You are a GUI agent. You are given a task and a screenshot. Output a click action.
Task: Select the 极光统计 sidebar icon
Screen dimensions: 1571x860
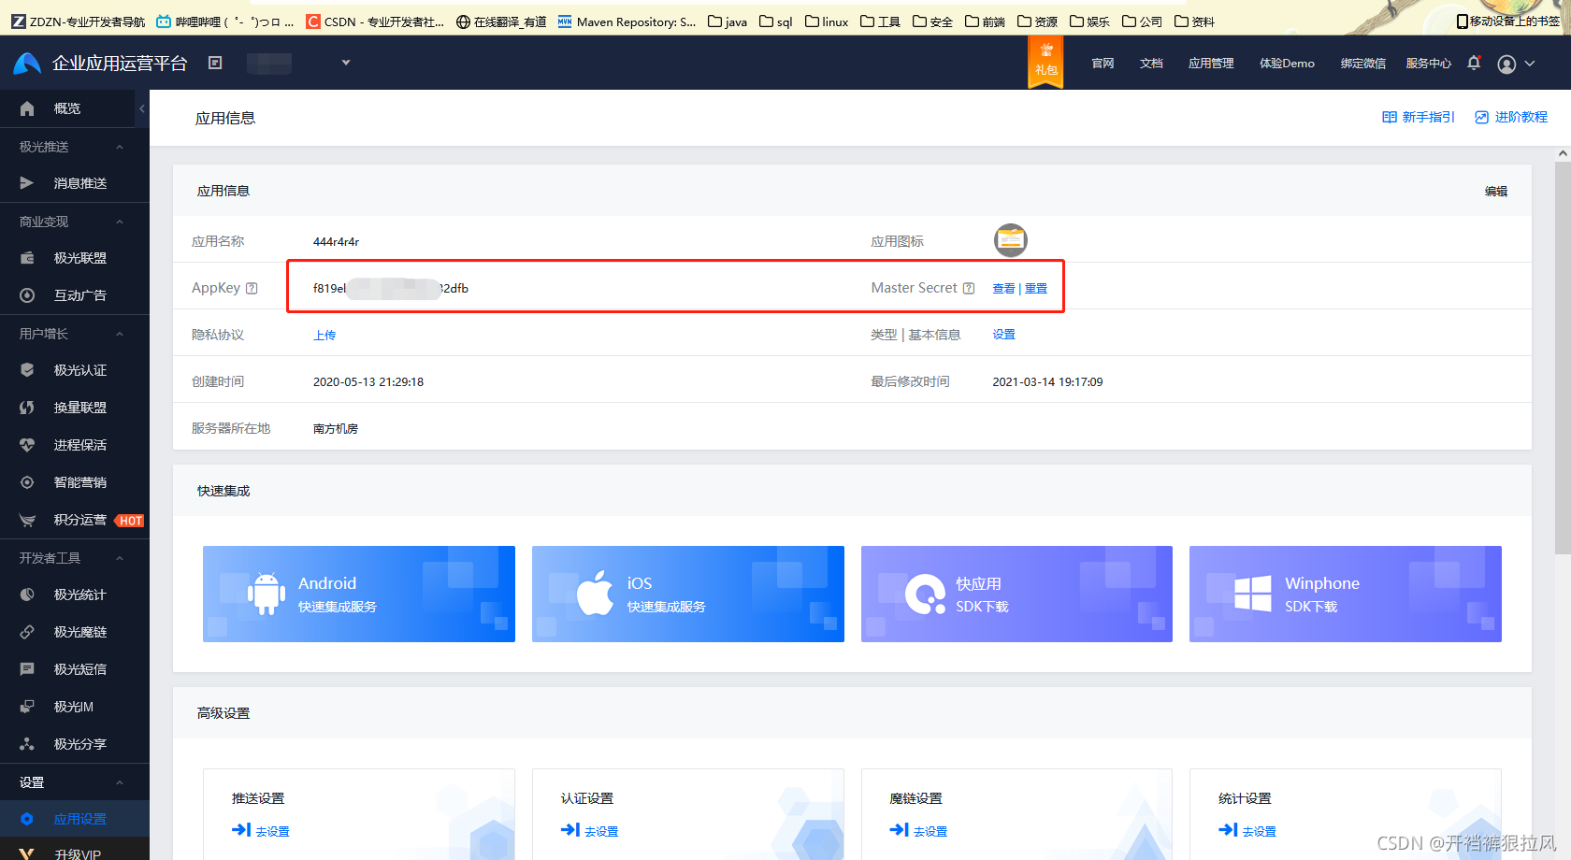(x=78, y=594)
